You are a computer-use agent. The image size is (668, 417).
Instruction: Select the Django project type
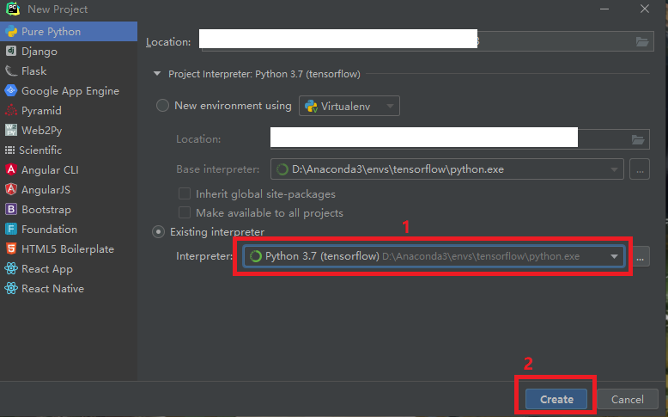click(69, 52)
